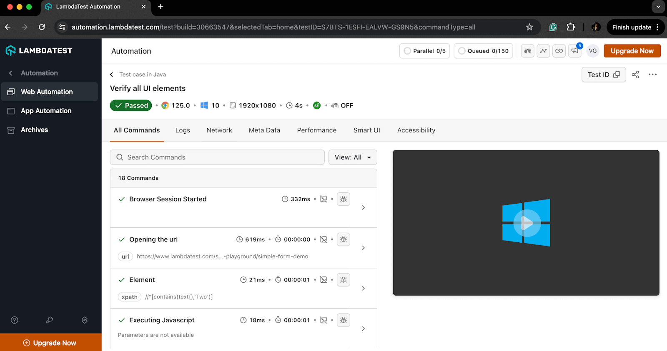
Task: Click the Test ID copy button
Action: 603,75
